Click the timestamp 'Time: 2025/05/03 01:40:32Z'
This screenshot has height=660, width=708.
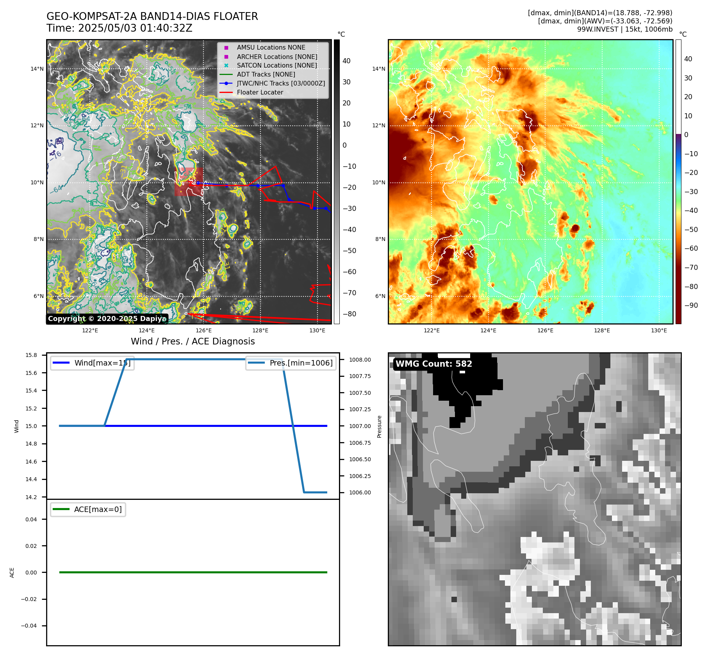[119, 28]
